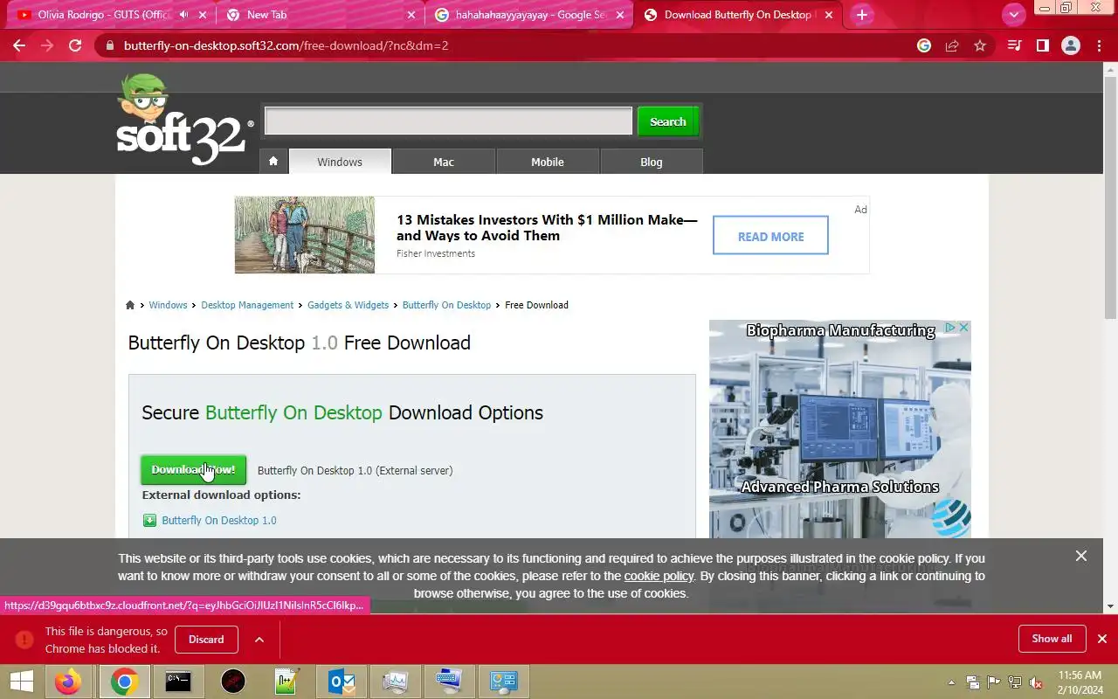
Task: Close the Biopharma ad with X icon
Action: [964, 328]
